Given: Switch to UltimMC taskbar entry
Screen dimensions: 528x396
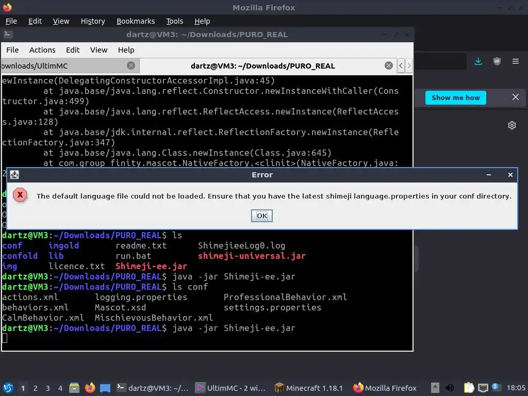Looking at the screenshot, I should (x=230, y=388).
